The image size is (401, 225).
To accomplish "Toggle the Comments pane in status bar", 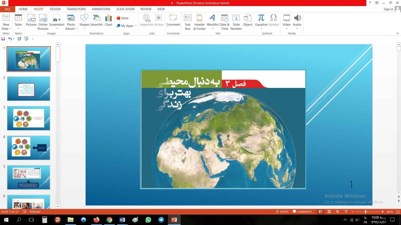I will 302,212.
